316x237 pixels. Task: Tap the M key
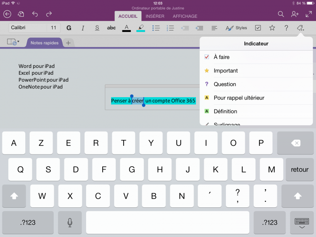point(271,169)
